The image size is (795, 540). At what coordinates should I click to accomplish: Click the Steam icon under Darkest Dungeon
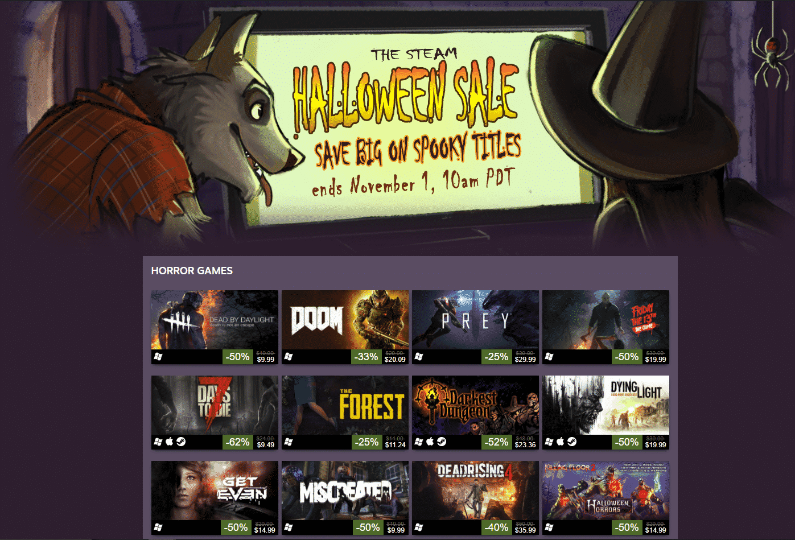tap(442, 442)
